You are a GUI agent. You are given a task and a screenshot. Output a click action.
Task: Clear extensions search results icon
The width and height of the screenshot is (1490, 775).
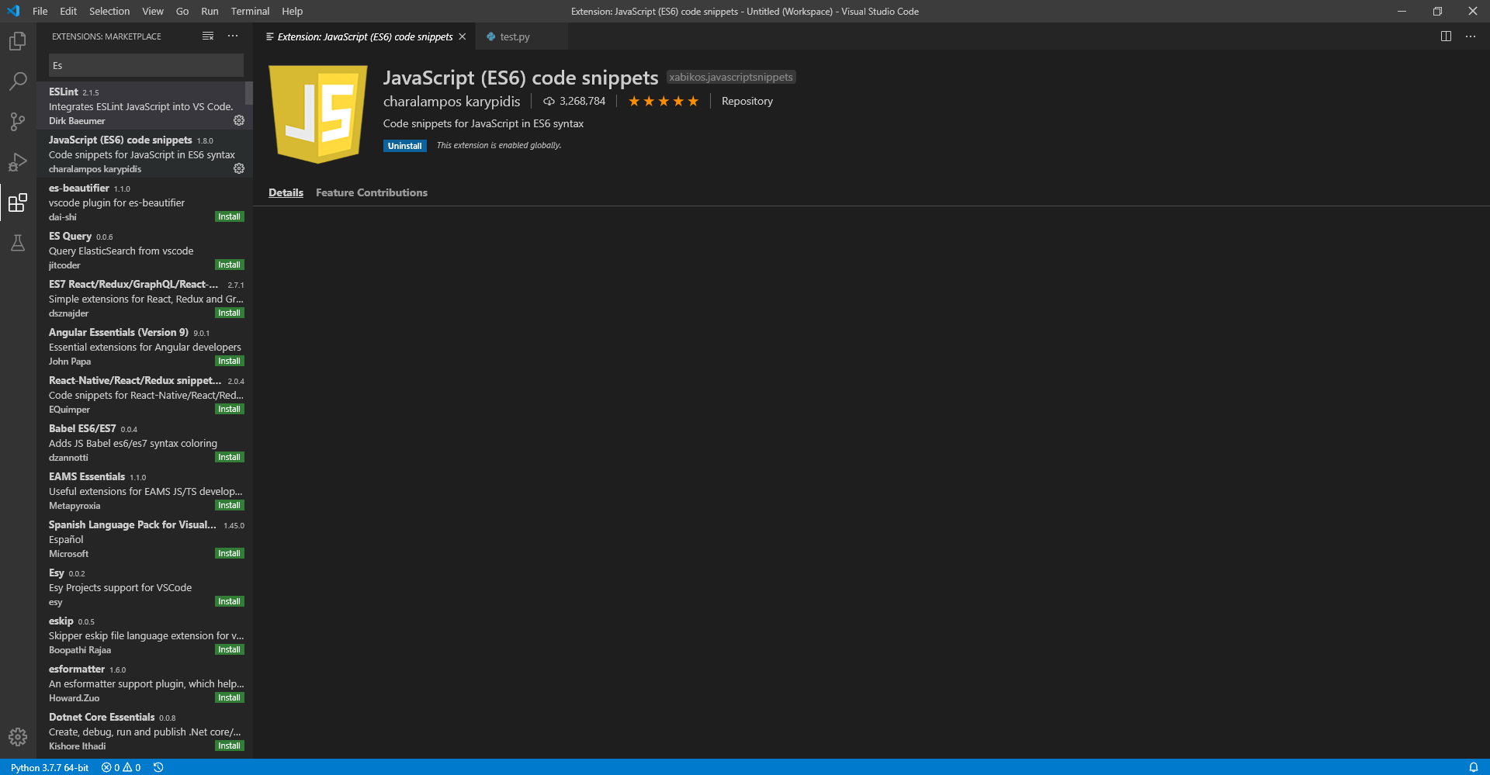click(x=208, y=36)
